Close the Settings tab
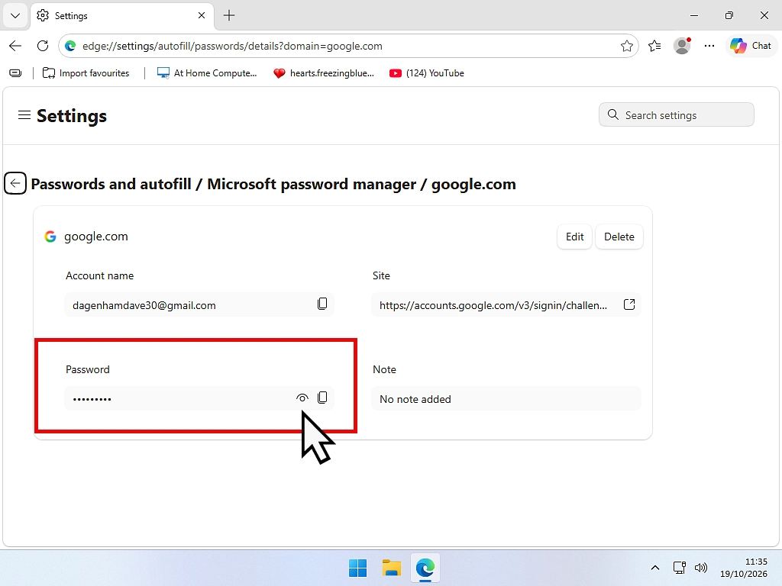 202,15
